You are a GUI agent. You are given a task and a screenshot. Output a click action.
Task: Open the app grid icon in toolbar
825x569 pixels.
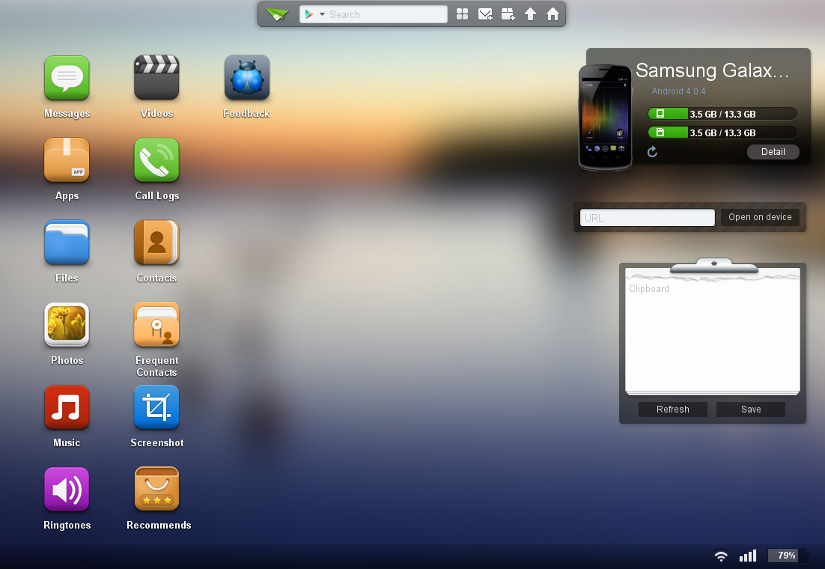click(x=462, y=14)
